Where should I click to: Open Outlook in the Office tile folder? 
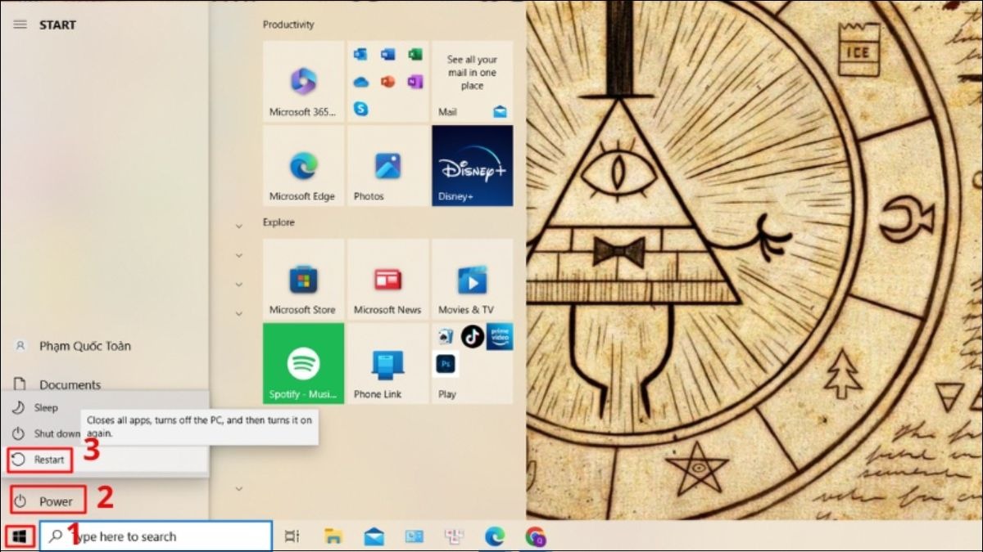coord(360,55)
